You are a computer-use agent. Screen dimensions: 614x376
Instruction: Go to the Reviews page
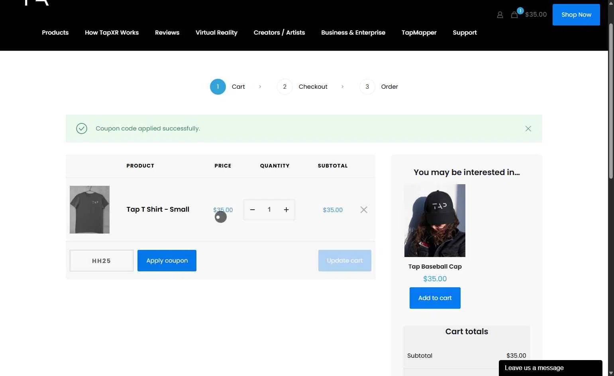click(167, 33)
